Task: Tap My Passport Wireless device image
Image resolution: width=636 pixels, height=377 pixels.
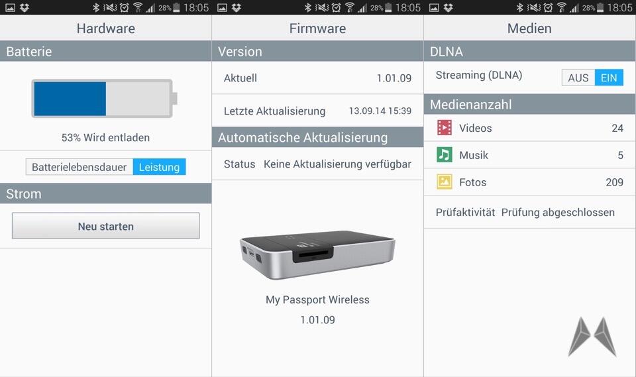Action: coord(317,254)
